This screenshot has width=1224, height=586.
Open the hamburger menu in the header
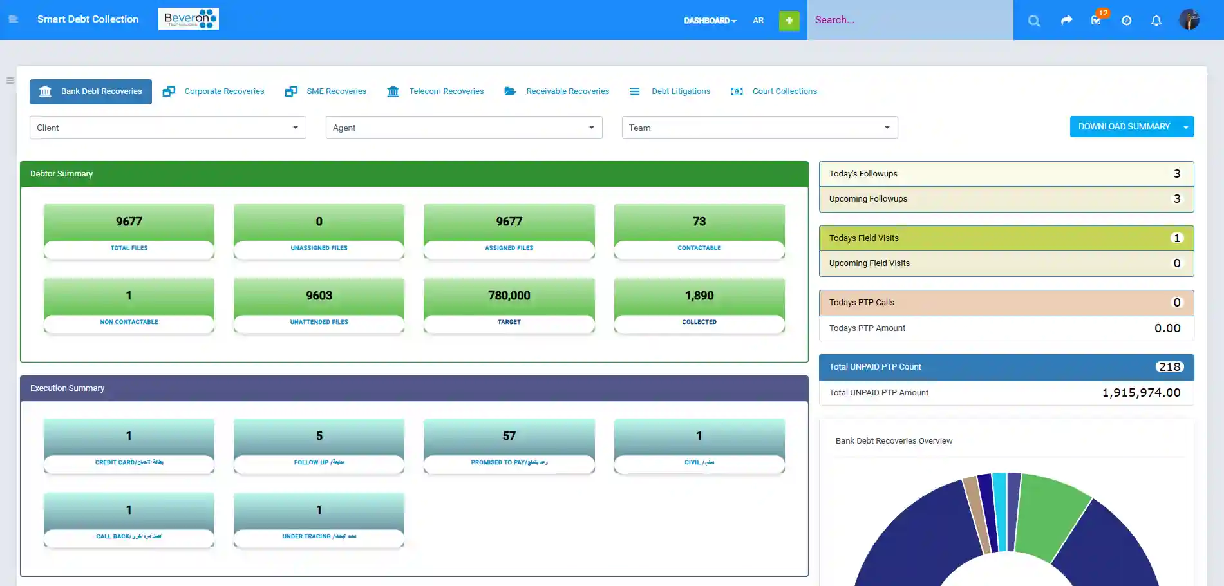[x=13, y=19]
